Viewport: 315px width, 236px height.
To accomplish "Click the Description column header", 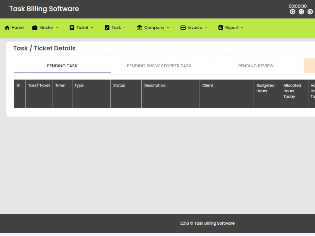I will (171, 94).
